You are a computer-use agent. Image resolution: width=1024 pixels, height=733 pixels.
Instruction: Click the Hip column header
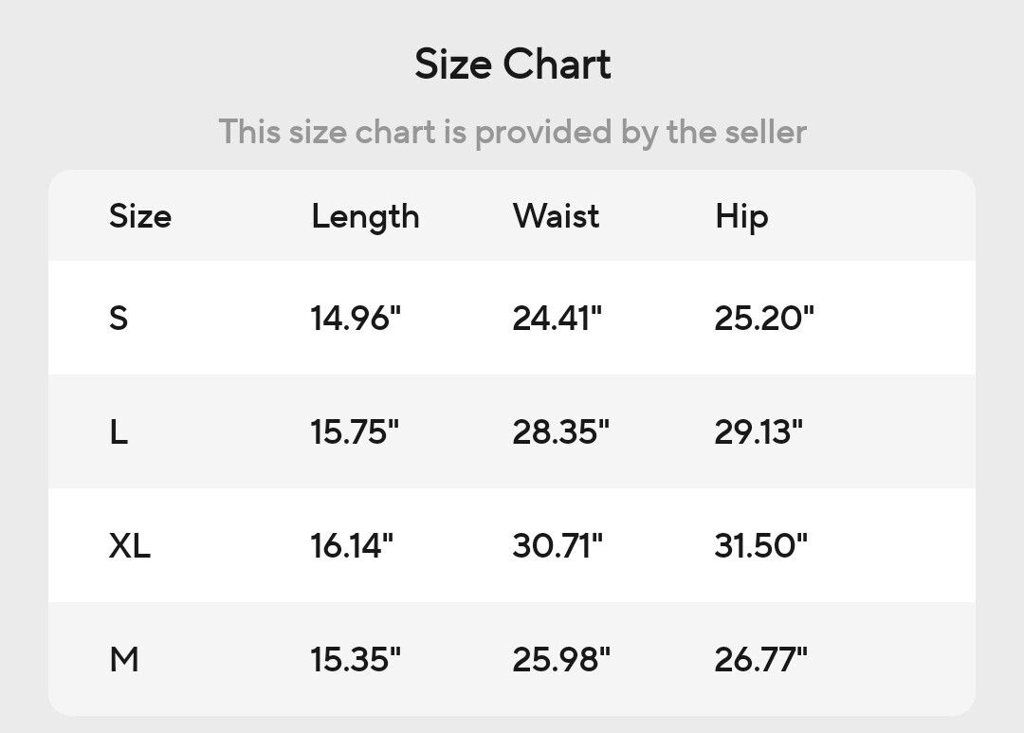[741, 217]
